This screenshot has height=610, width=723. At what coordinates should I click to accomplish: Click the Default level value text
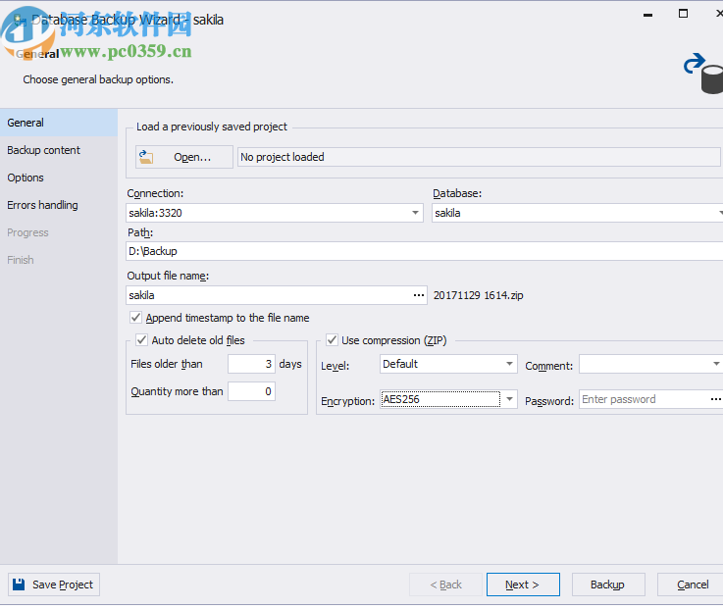coord(400,364)
